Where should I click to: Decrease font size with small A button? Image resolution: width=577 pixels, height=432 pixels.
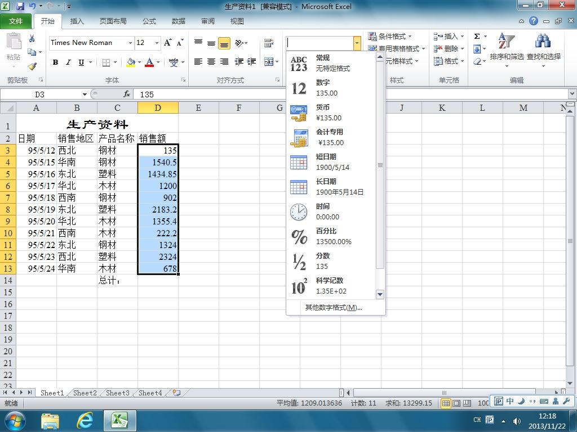pyautogui.click(x=180, y=43)
